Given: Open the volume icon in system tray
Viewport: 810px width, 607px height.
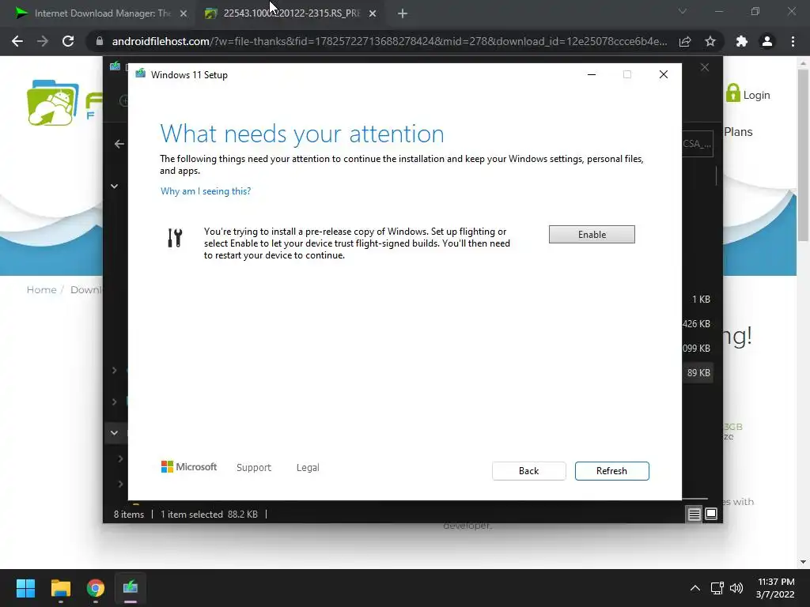Looking at the screenshot, I should point(736,588).
